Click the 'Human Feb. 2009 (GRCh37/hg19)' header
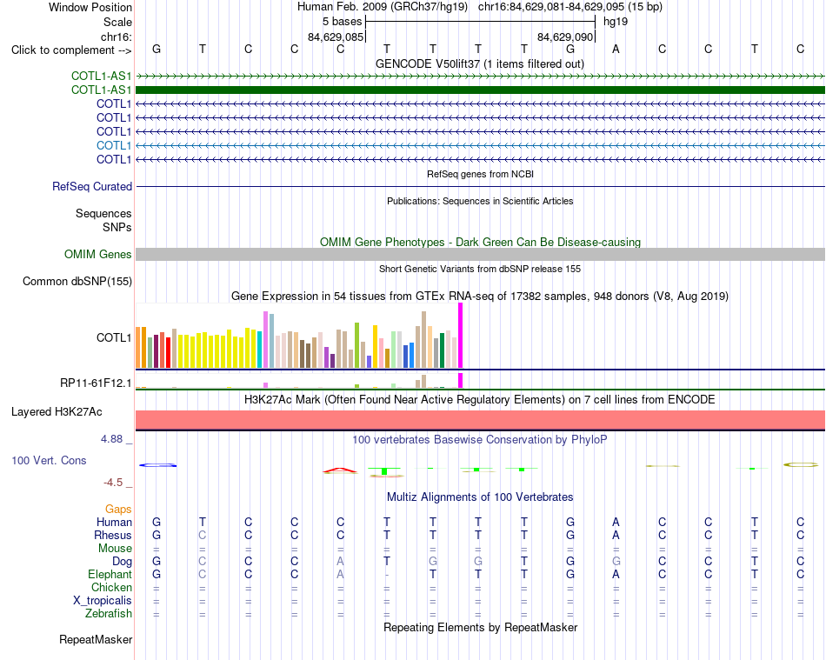The width and height of the screenshot is (826, 660). click(x=383, y=7)
